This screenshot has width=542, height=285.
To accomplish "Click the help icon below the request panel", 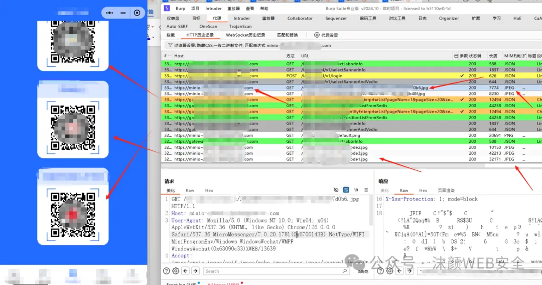I will coord(166,271).
